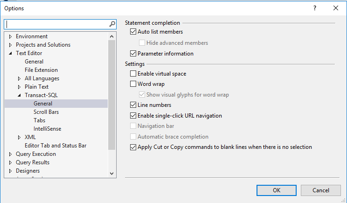Collapse the Transact-SQL node
Viewport: 347px width, 203px height.
[19, 95]
